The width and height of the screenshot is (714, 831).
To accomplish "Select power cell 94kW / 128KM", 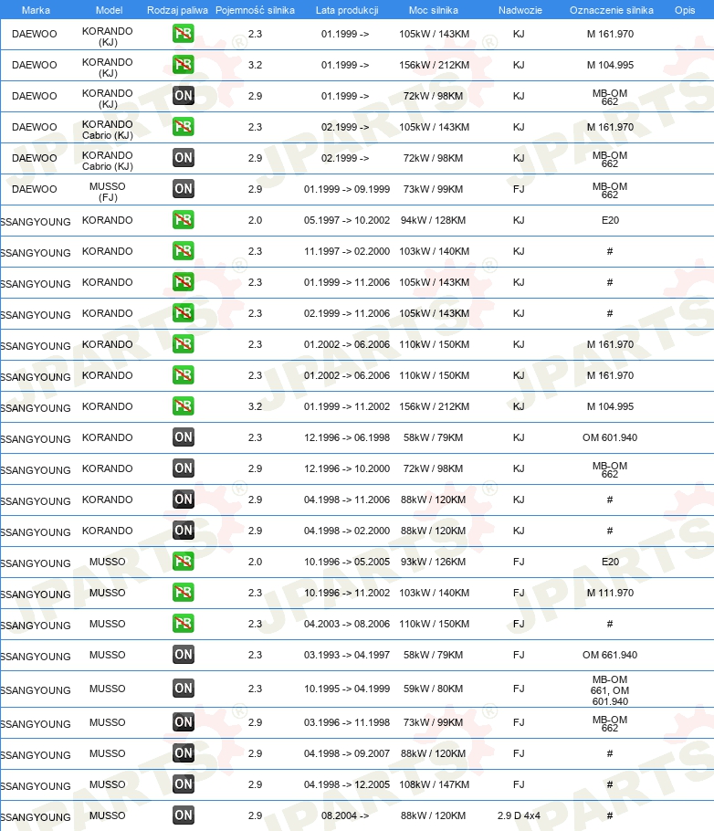I will 433,220.
